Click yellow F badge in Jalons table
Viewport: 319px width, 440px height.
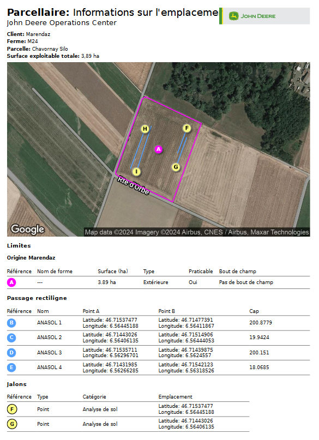12,409
